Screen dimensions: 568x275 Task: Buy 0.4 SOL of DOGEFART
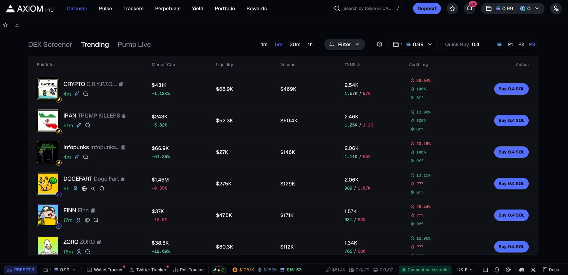511,184
